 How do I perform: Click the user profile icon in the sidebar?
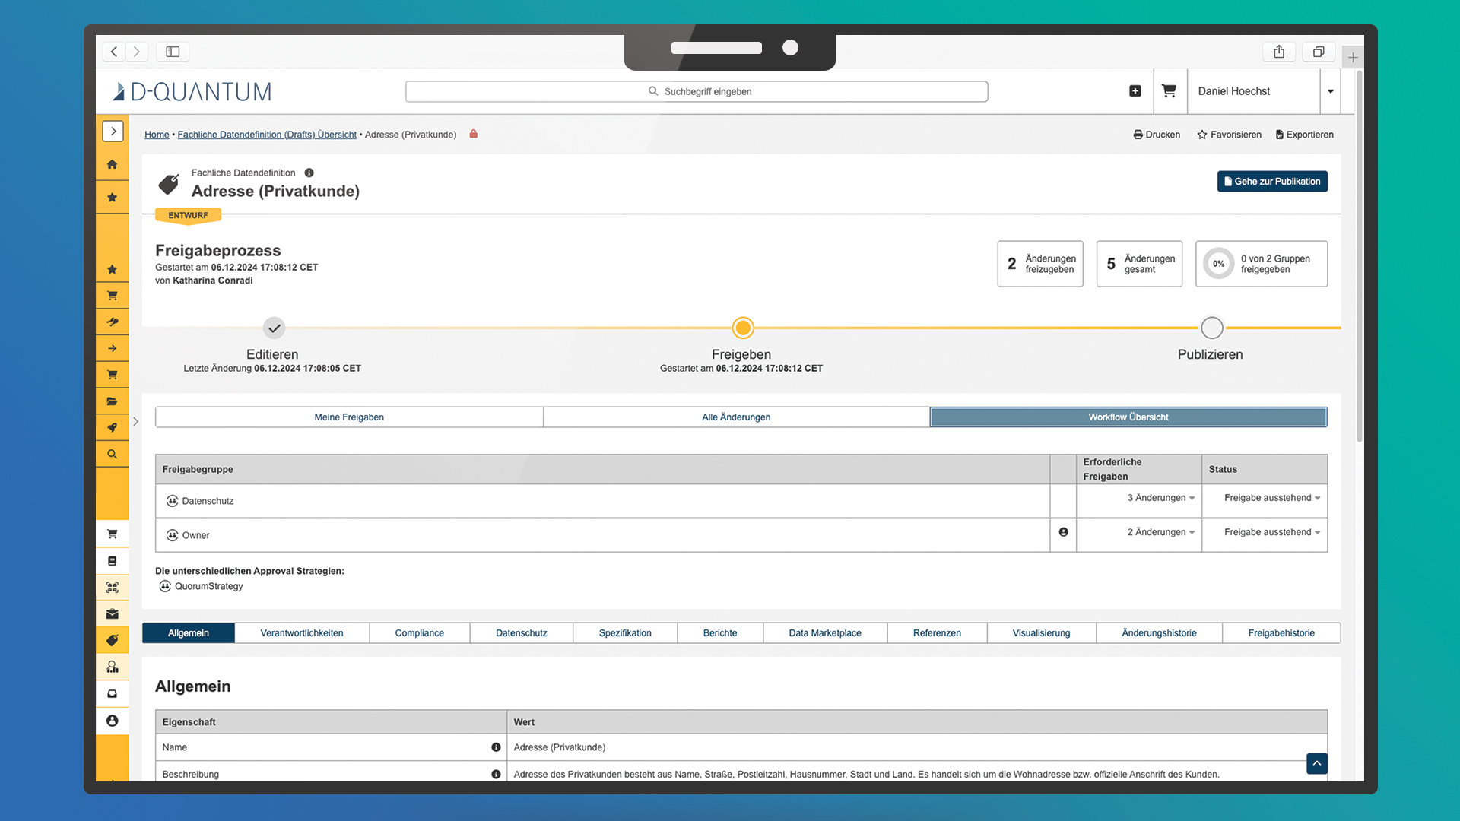[x=112, y=721]
